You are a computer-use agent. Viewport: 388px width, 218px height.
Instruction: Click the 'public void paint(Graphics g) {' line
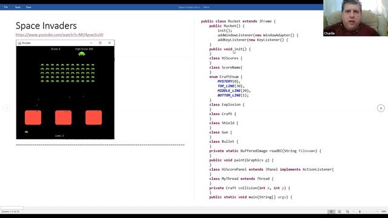click(x=241, y=160)
